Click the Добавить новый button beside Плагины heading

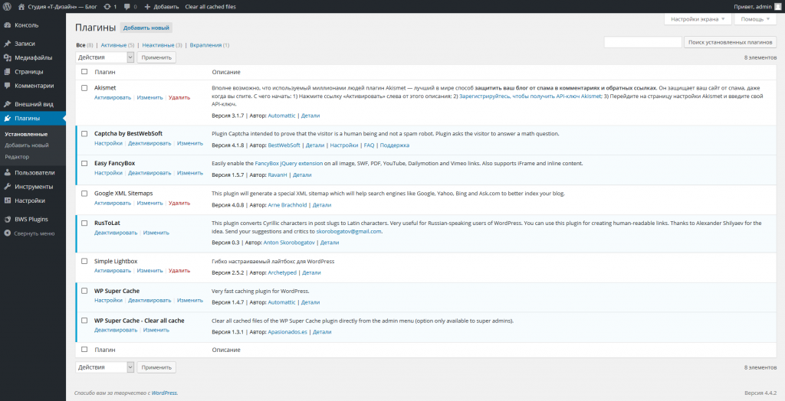coord(146,28)
